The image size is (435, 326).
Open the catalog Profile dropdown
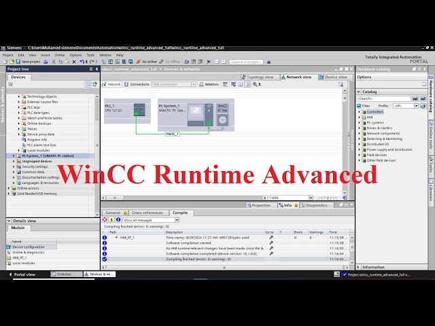[416, 106]
